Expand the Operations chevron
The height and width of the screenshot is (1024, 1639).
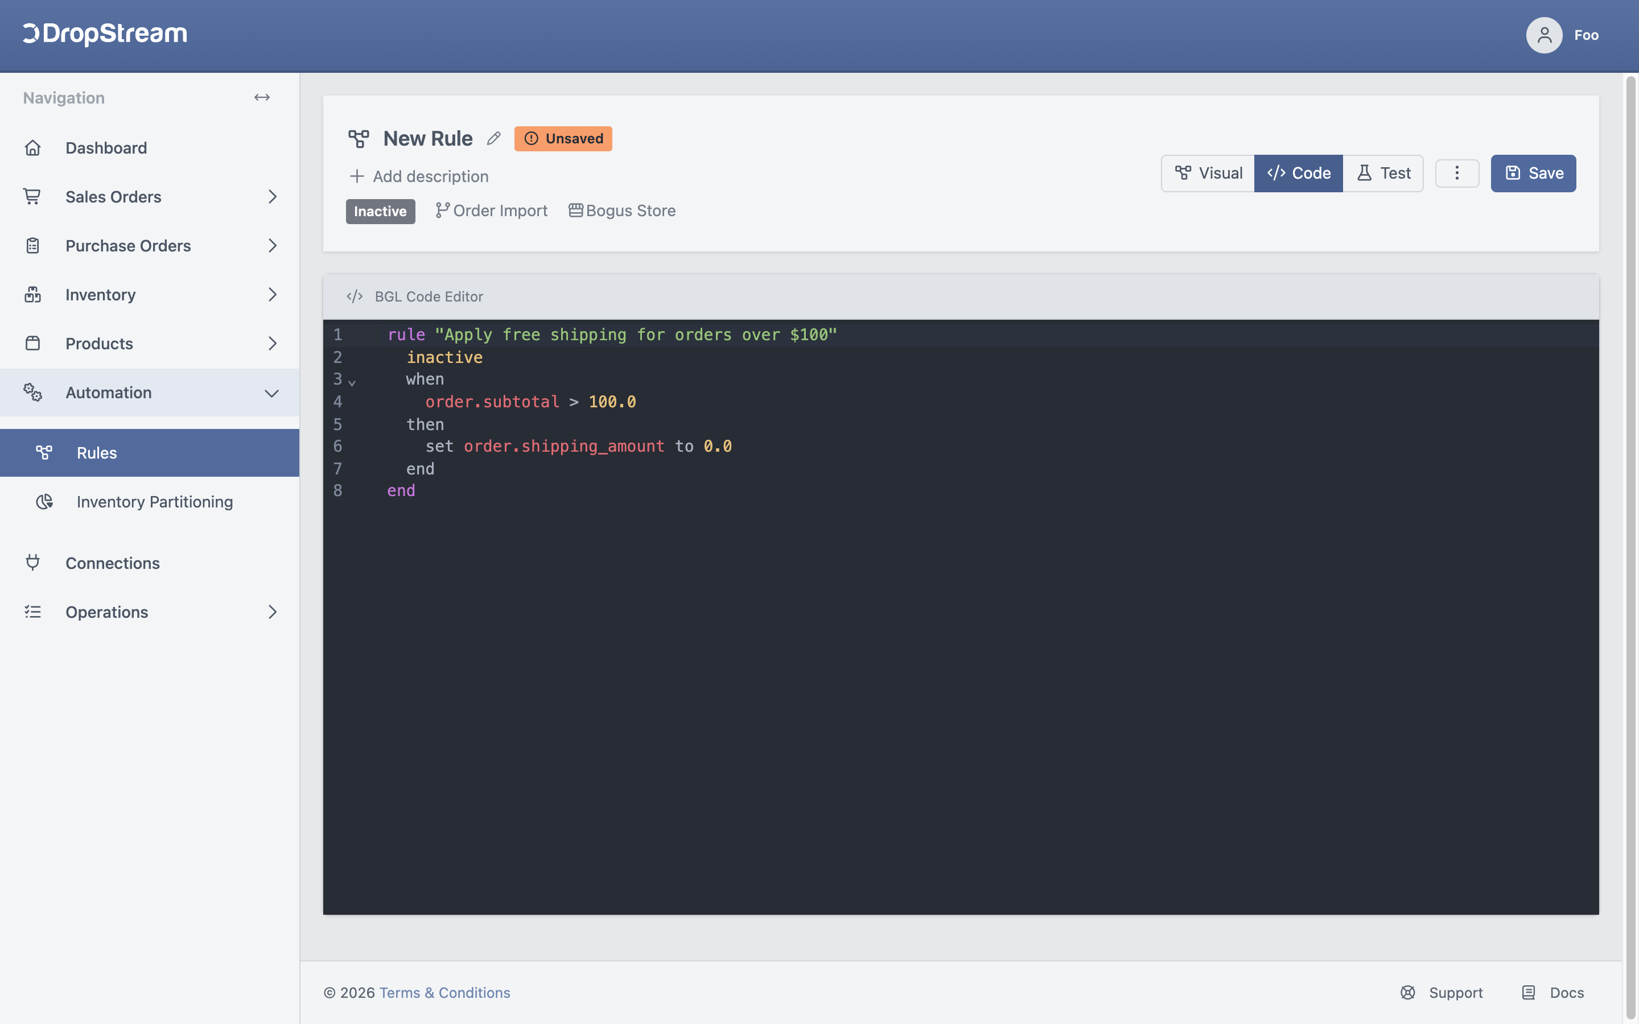(272, 612)
